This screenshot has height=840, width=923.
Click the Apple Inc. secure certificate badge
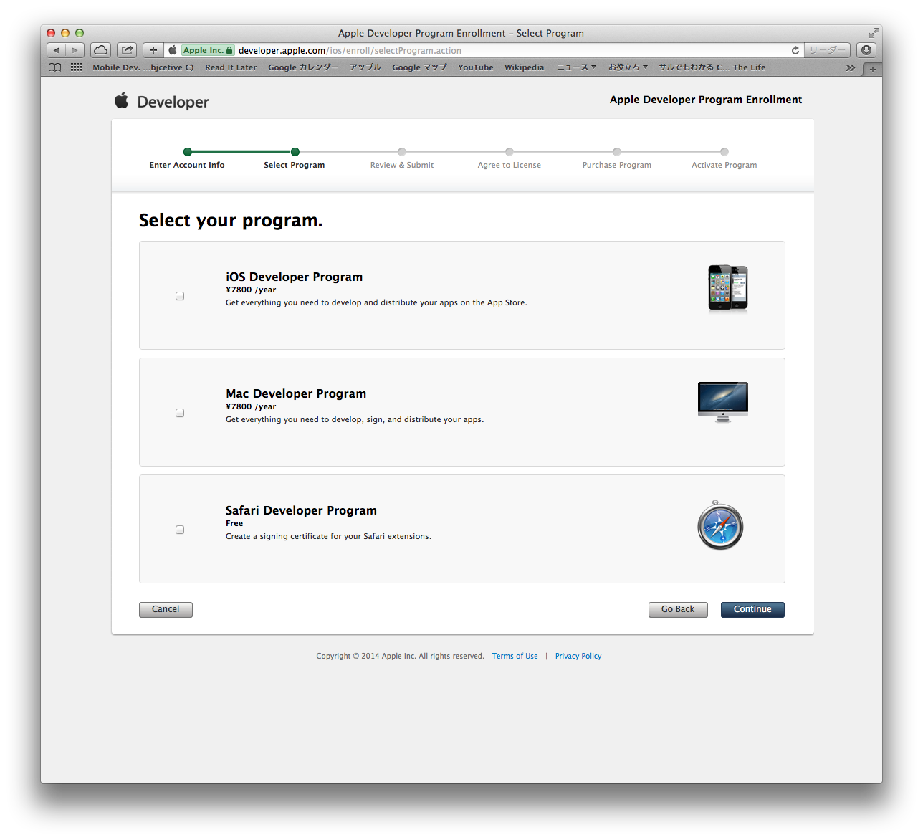tap(208, 50)
